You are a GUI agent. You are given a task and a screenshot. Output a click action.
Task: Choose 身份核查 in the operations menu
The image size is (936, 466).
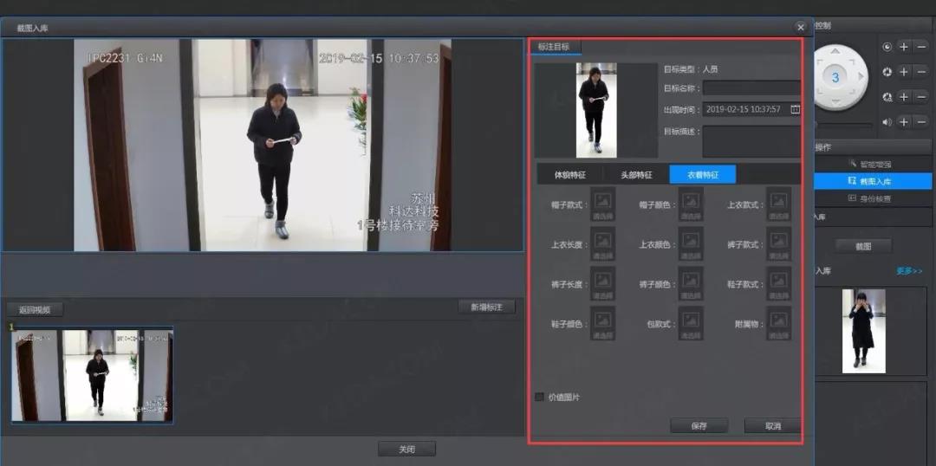click(872, 198)
